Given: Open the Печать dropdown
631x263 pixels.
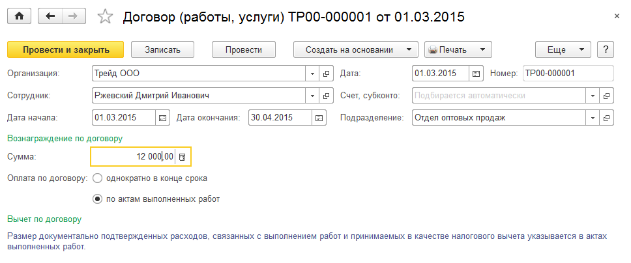Looking at the screenshot, I should 458,50.
